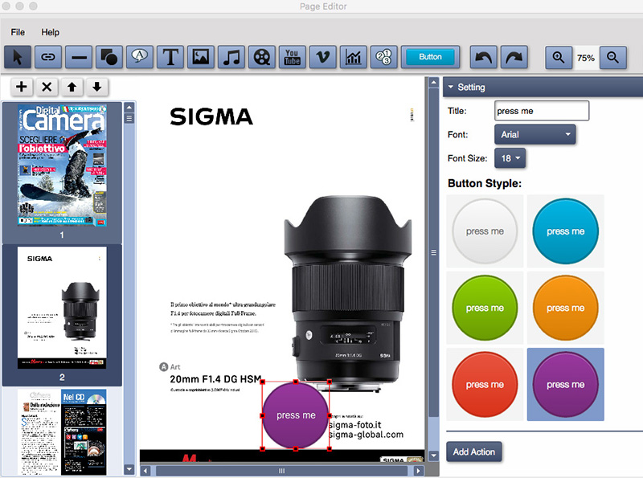Choose the blue button style
The height and width of the screenshot is (478, 643).
pyautogui.click(x=566, y=231)
